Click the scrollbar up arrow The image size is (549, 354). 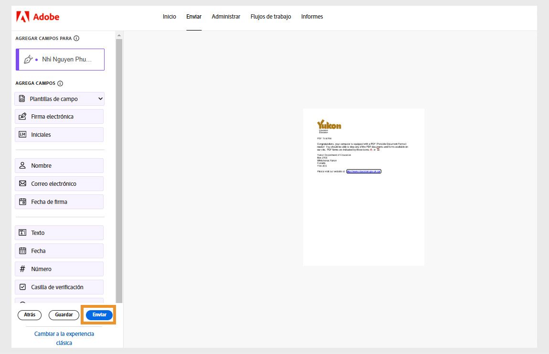point(119,35)
